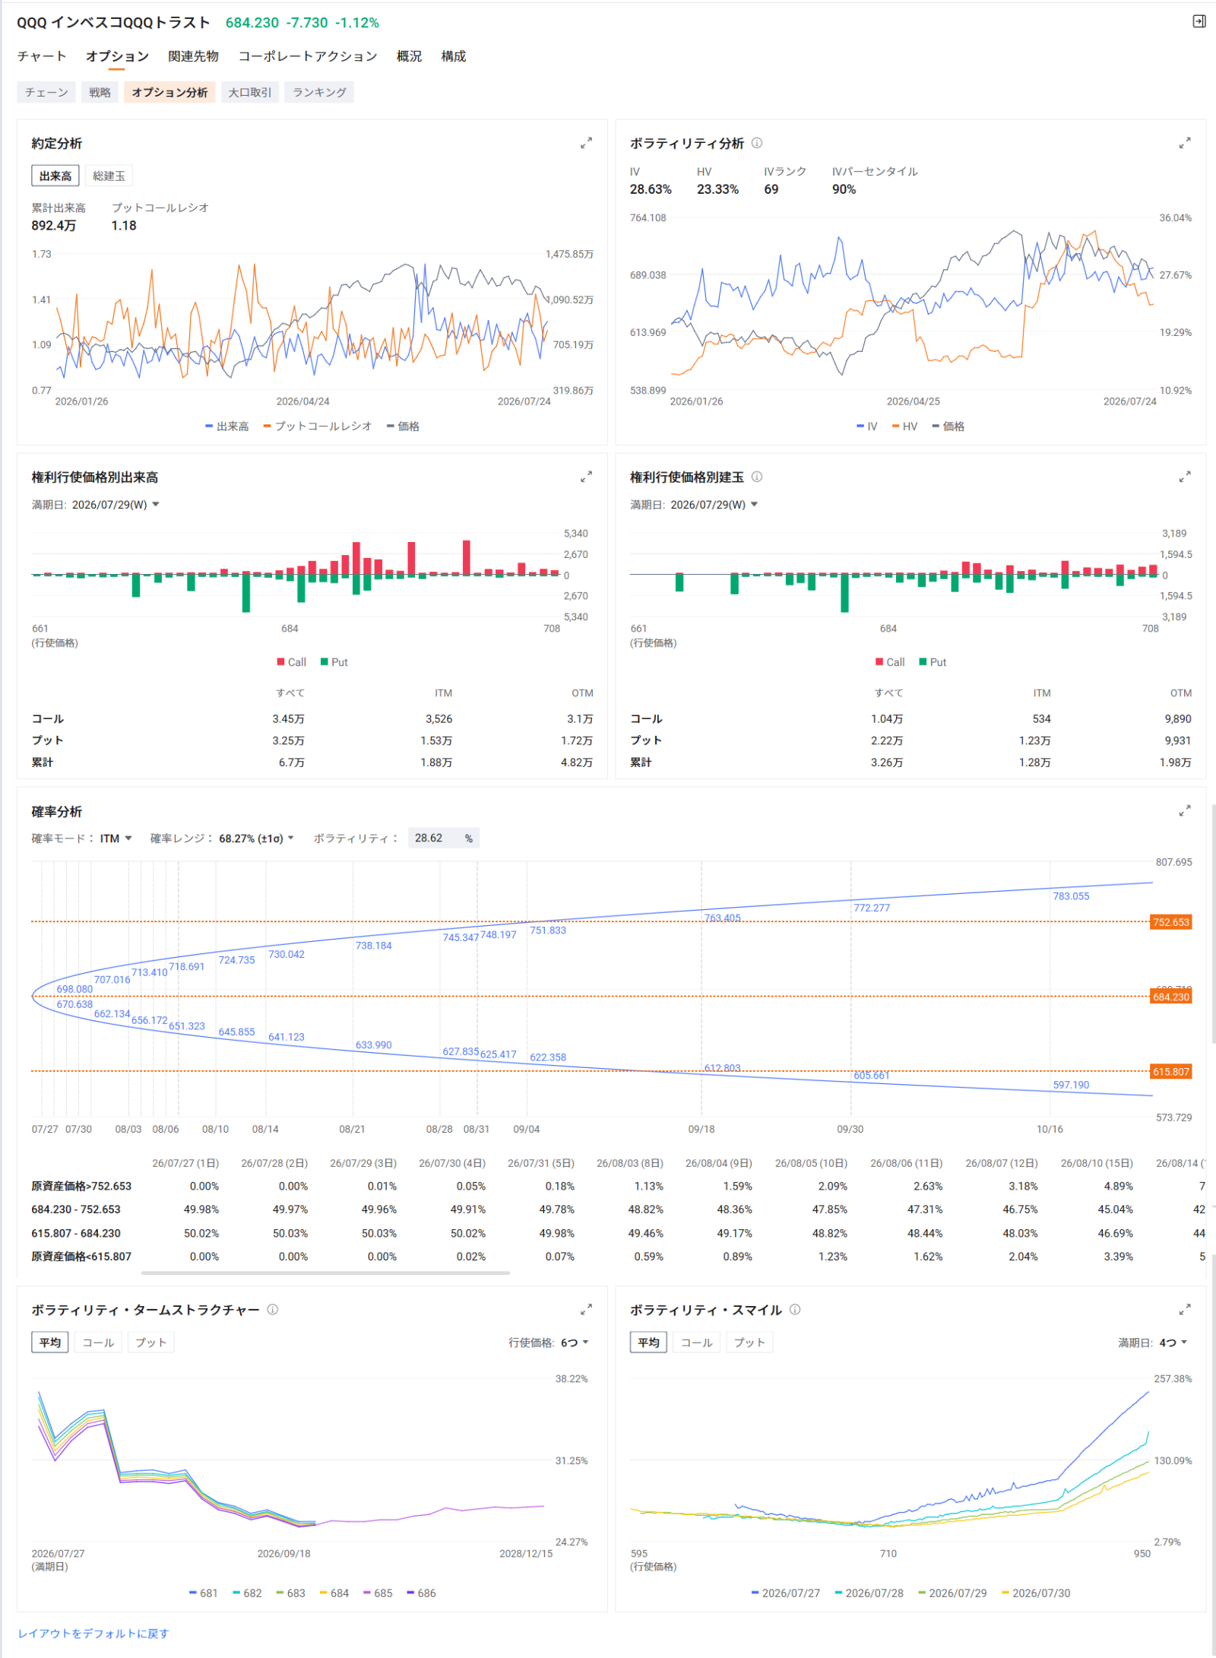The image size is (1216, 1658).
Task: Click the 累計出来高 892.4万 value
Action: [54, 226]
